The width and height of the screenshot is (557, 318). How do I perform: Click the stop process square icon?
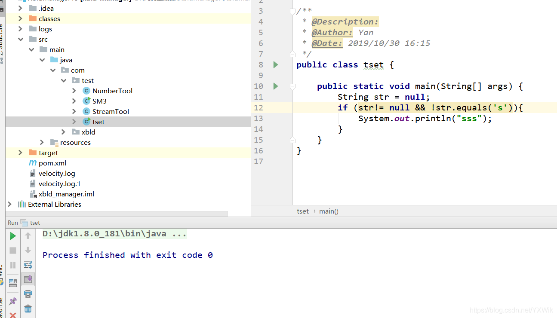point(13,251)
